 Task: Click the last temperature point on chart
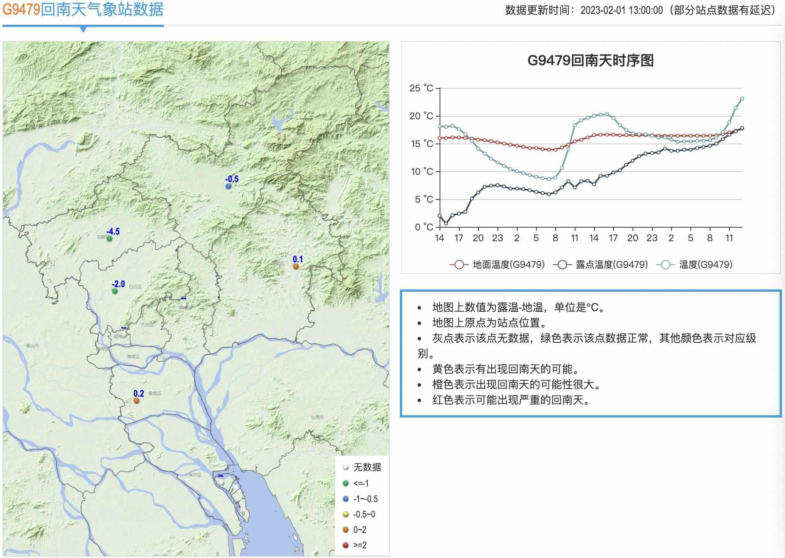coord(742,99)
